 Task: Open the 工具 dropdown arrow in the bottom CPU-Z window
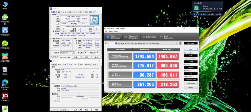coord(80,110)
